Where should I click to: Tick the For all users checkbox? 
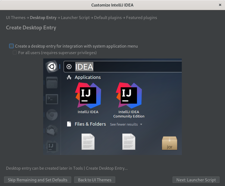tap(15, 52)
